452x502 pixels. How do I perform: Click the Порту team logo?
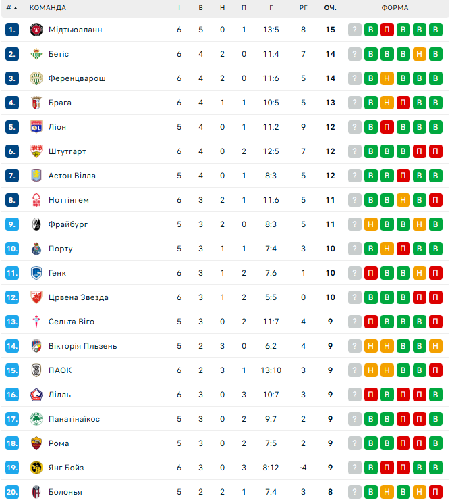(x=36, y=249)
